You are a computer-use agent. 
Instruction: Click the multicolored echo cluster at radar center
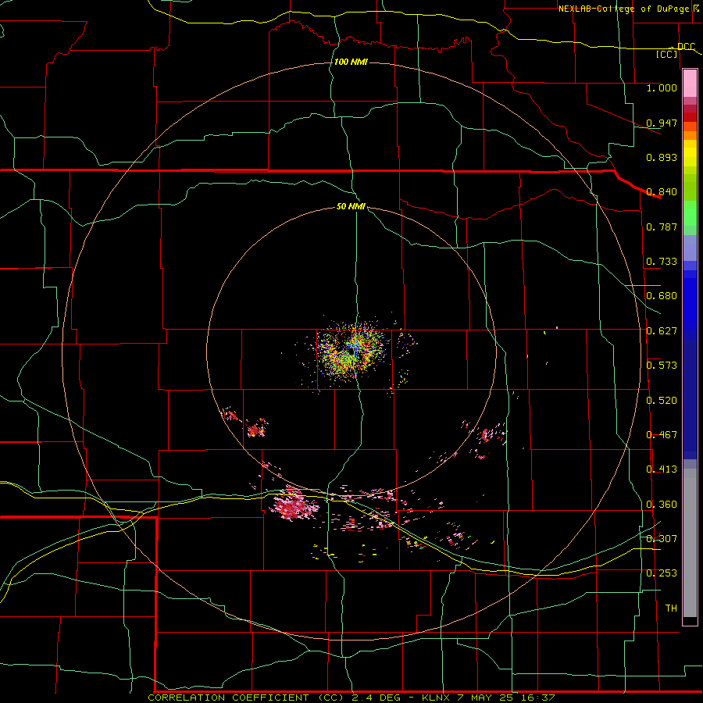(x=352, y=350)
